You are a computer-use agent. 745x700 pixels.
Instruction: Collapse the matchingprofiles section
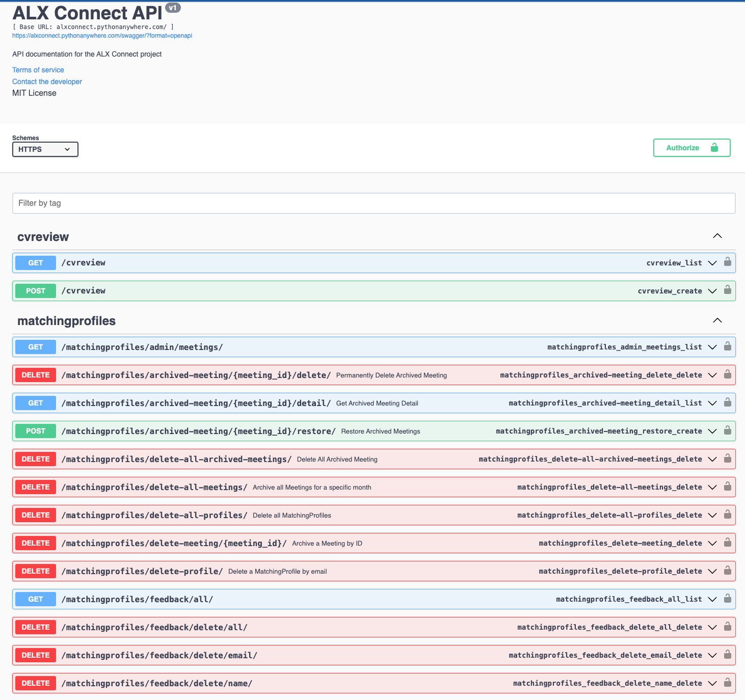coord(717,320)
